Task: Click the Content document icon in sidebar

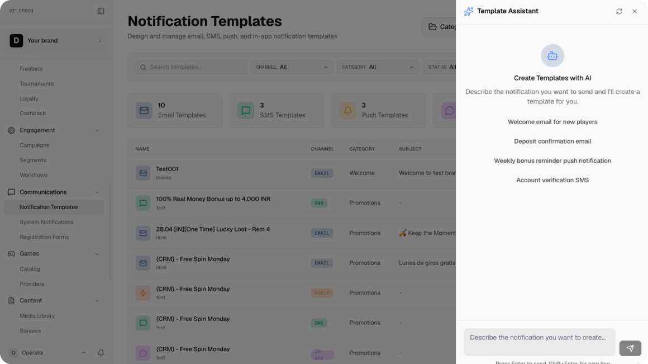Action: point(11,301)
